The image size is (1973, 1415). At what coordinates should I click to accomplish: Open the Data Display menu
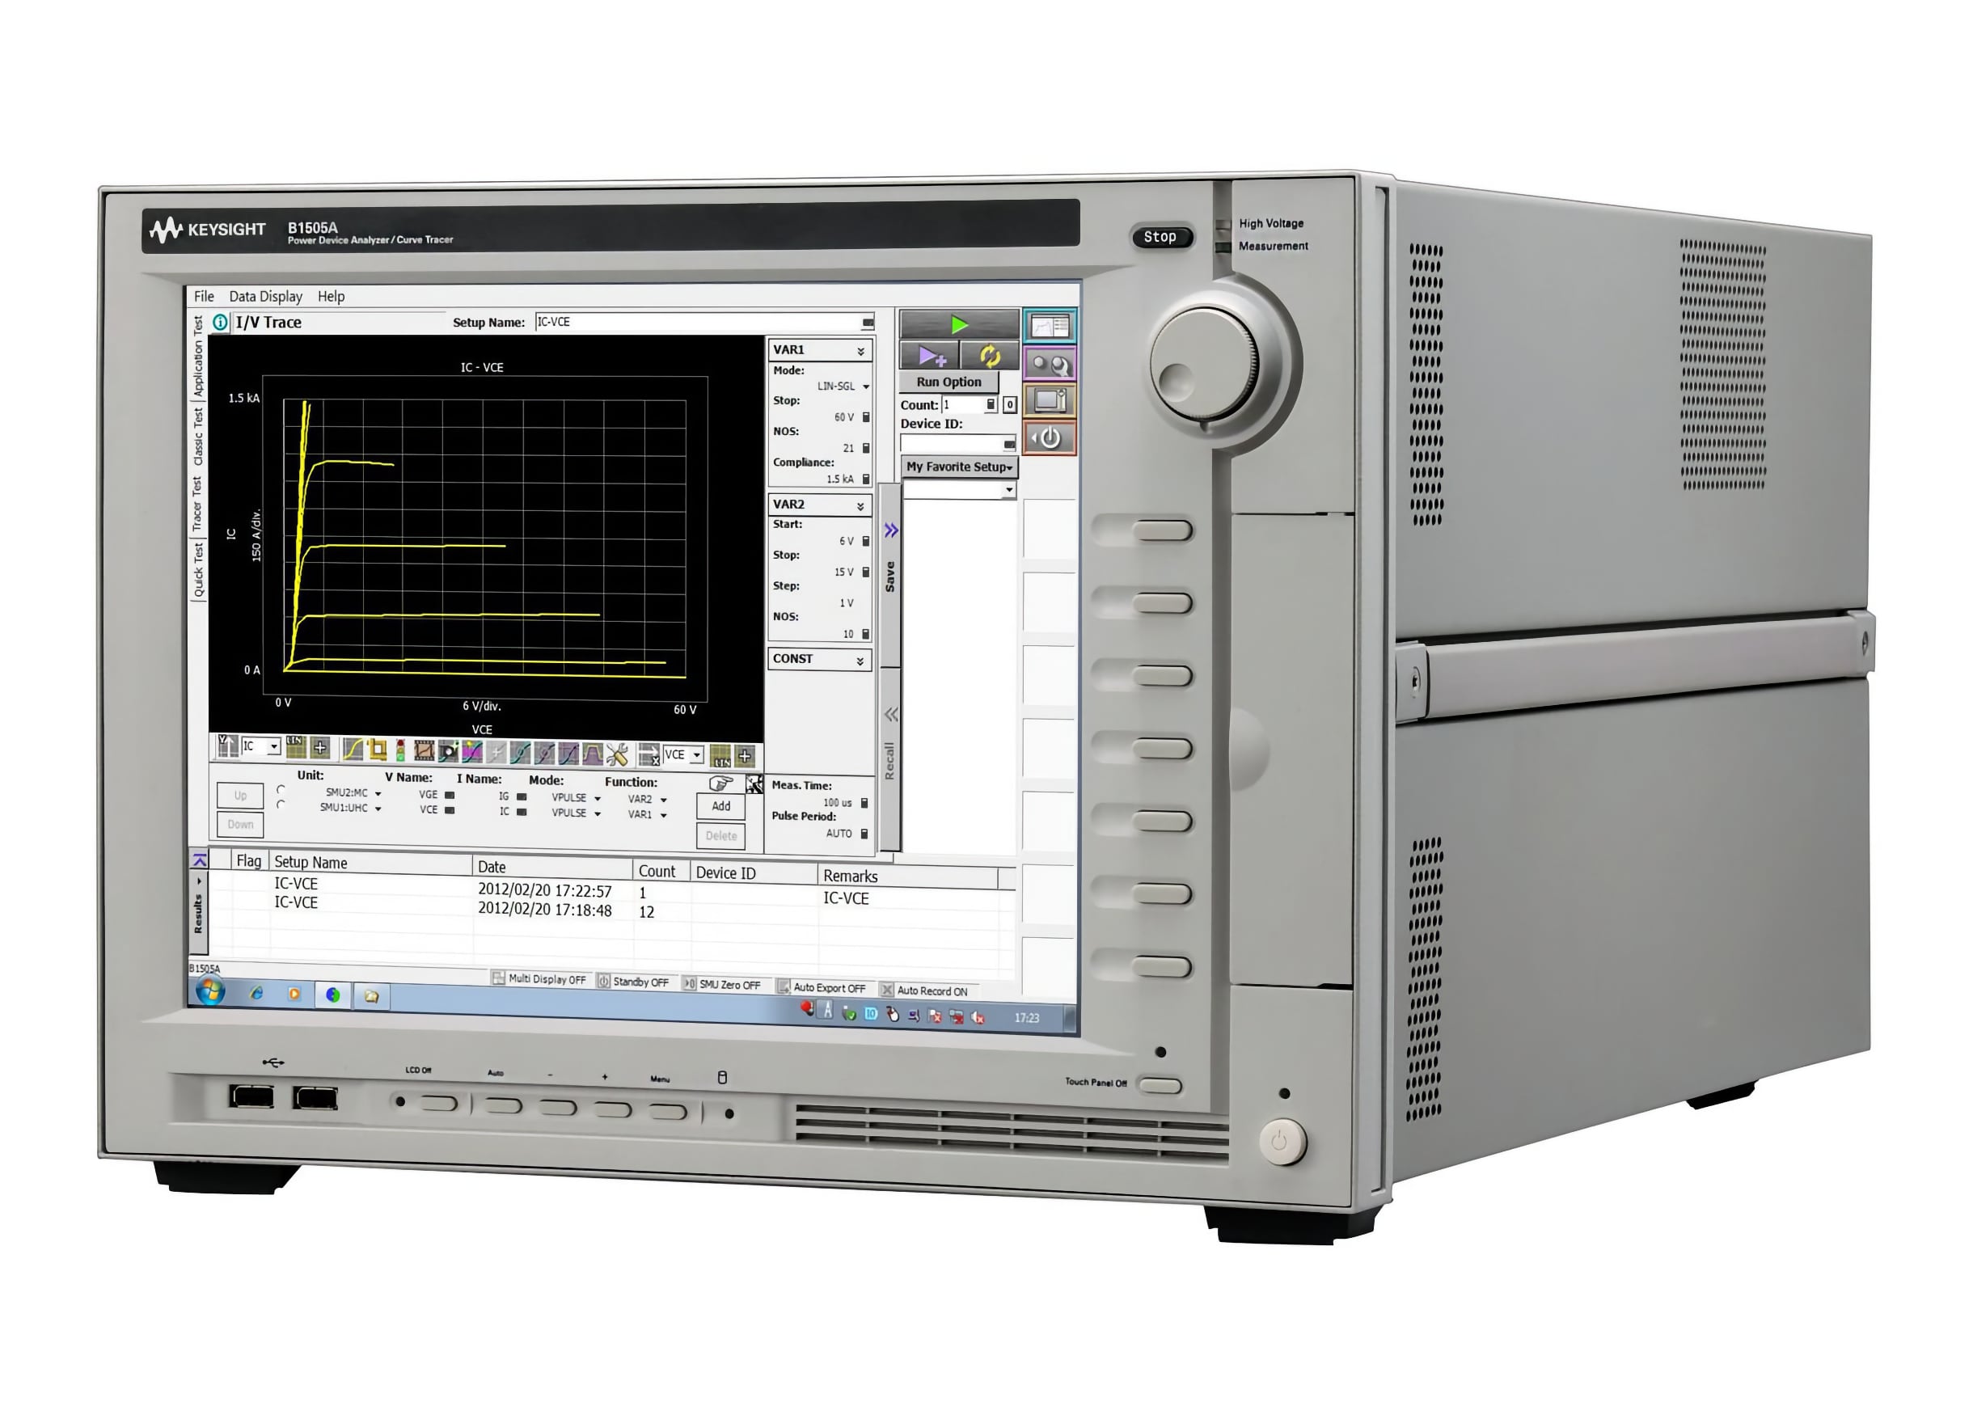point(265,297)
